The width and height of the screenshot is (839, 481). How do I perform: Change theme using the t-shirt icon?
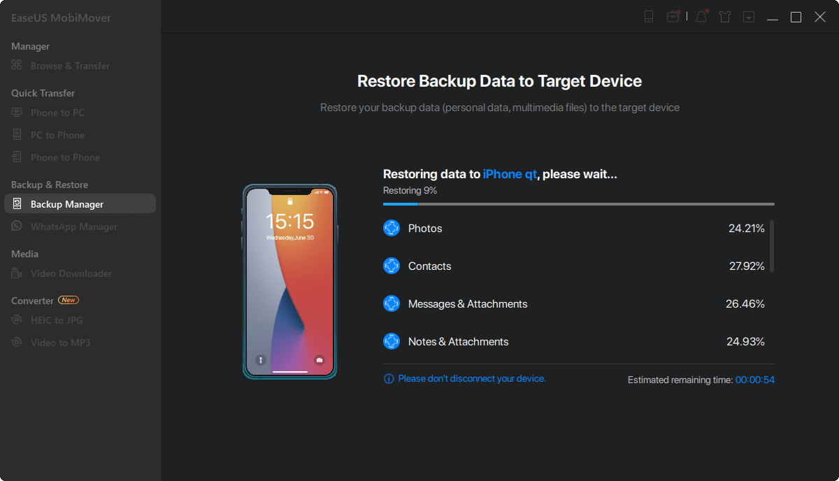725,16
